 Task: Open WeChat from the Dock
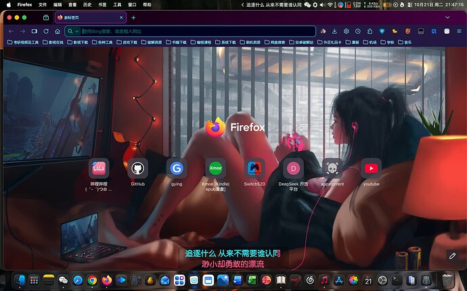click(x=63, y=280)
